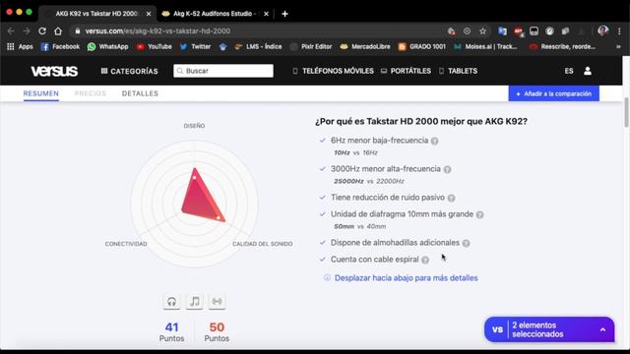Open the Moises.ai bookmark
This screenshot has width=630, height=354.
485,46
